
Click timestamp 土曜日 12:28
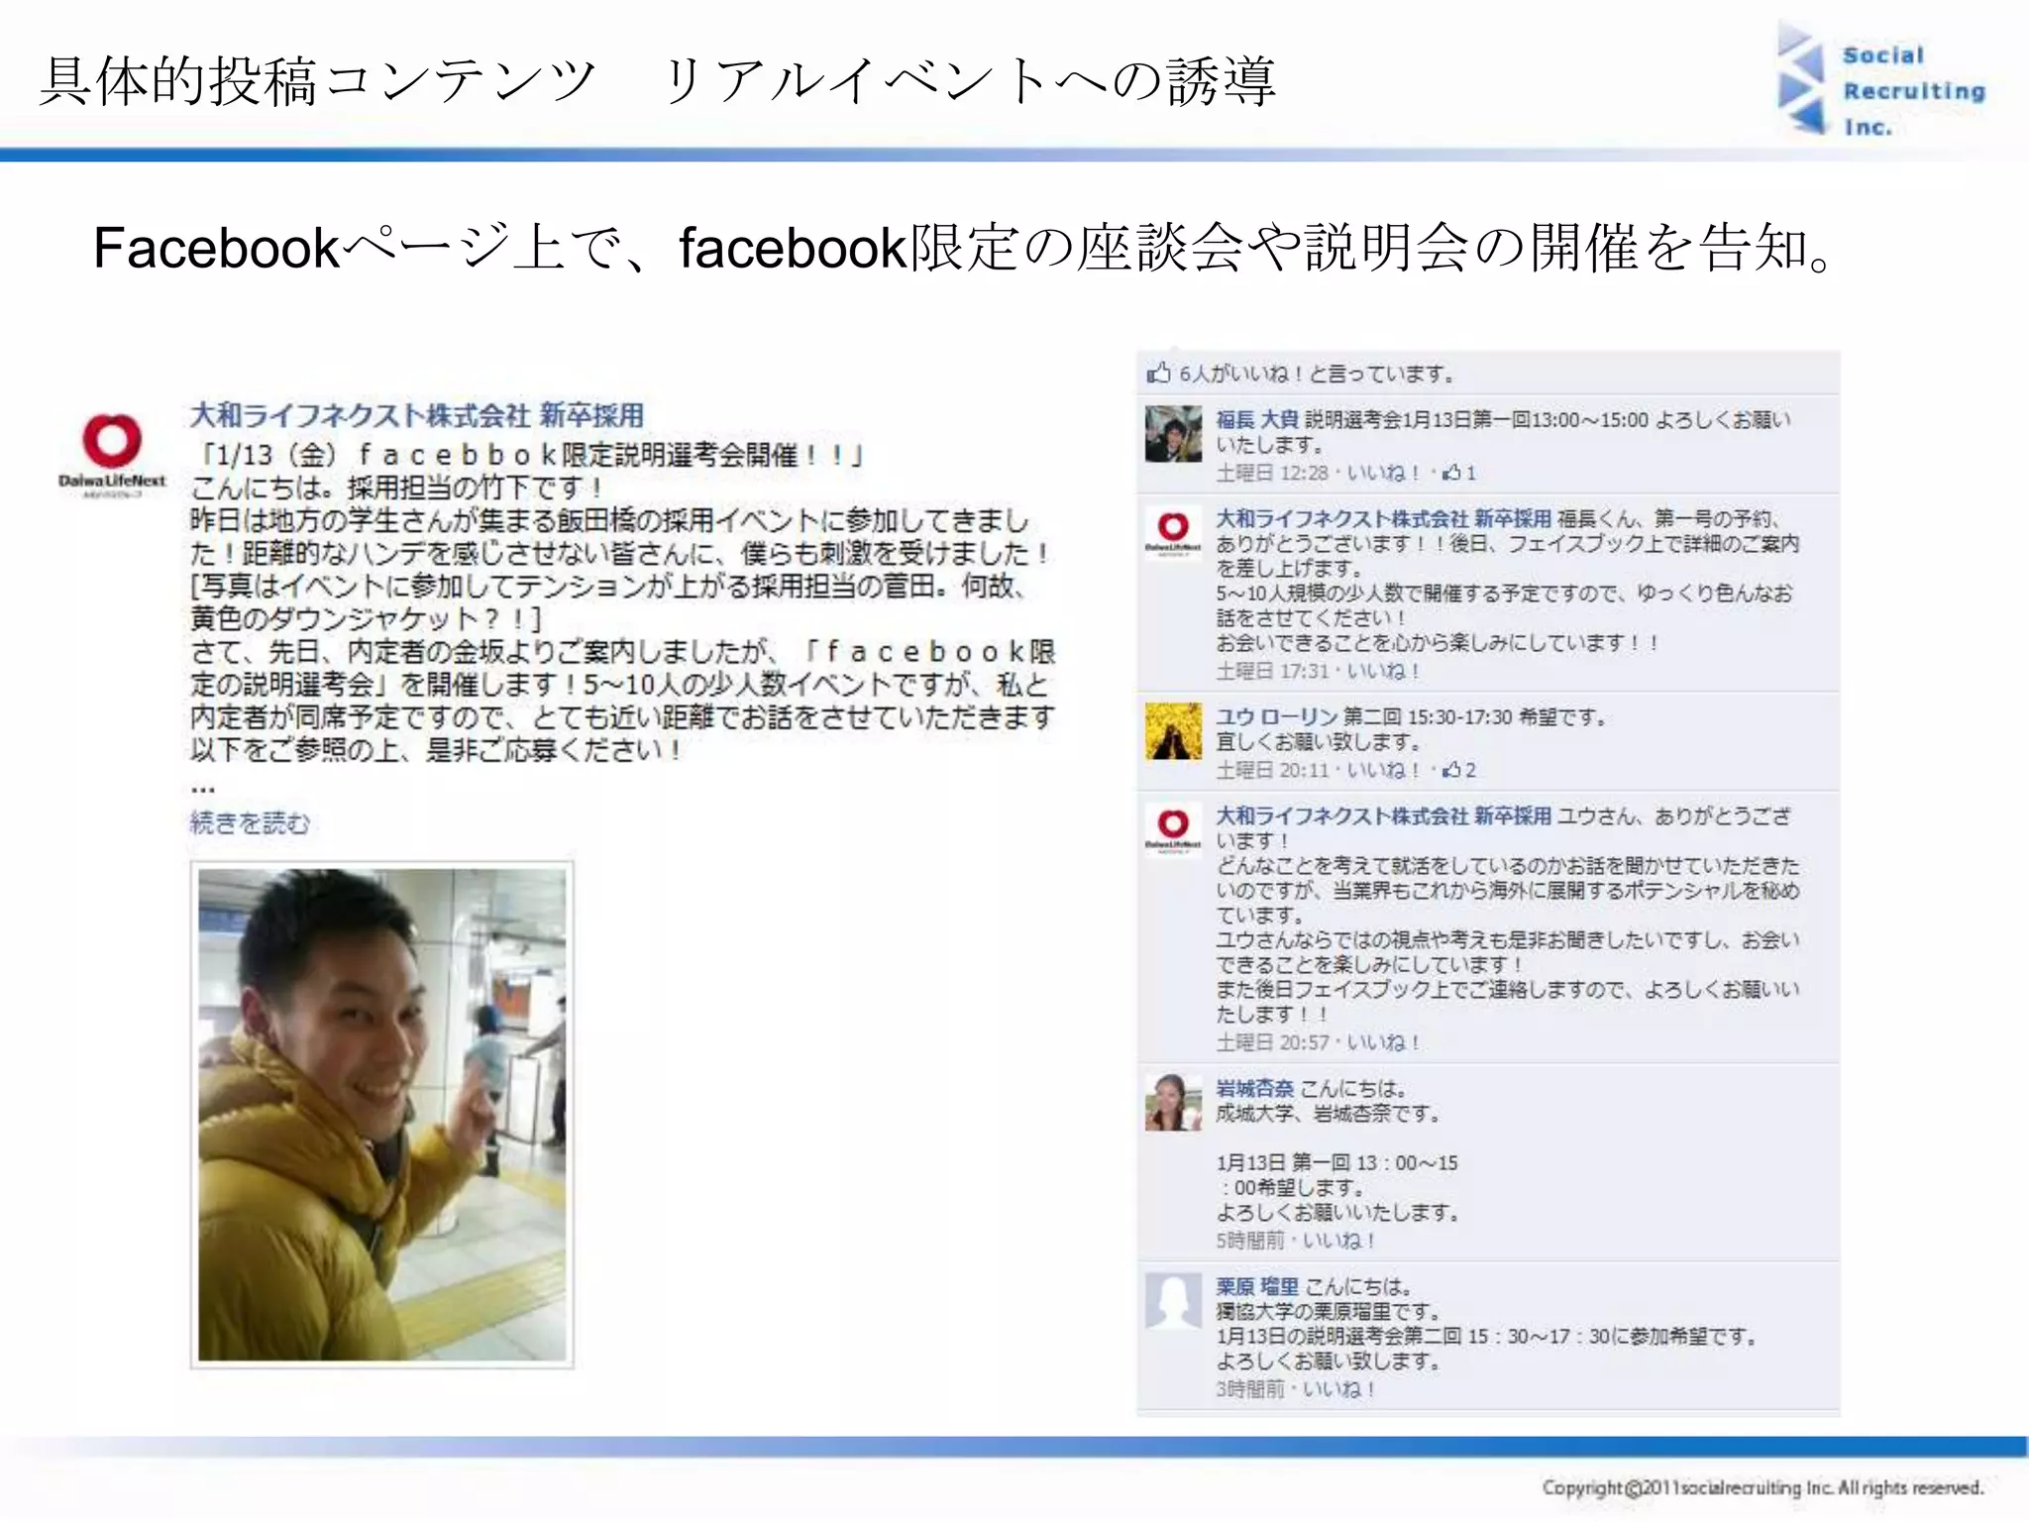(1271, 473)
